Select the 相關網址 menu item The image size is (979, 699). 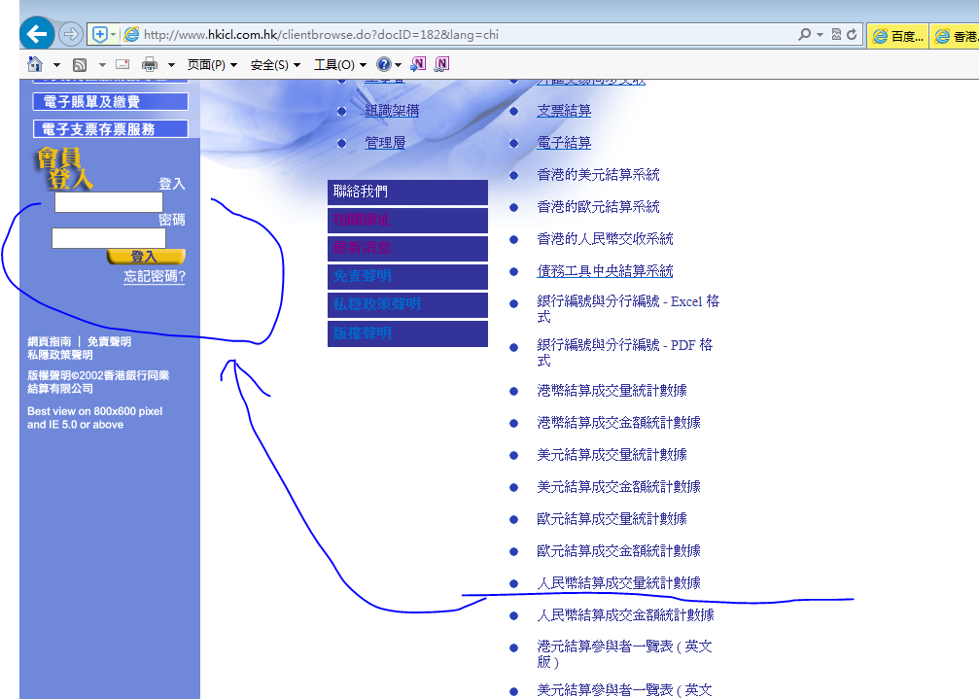[x=407, y=221]
